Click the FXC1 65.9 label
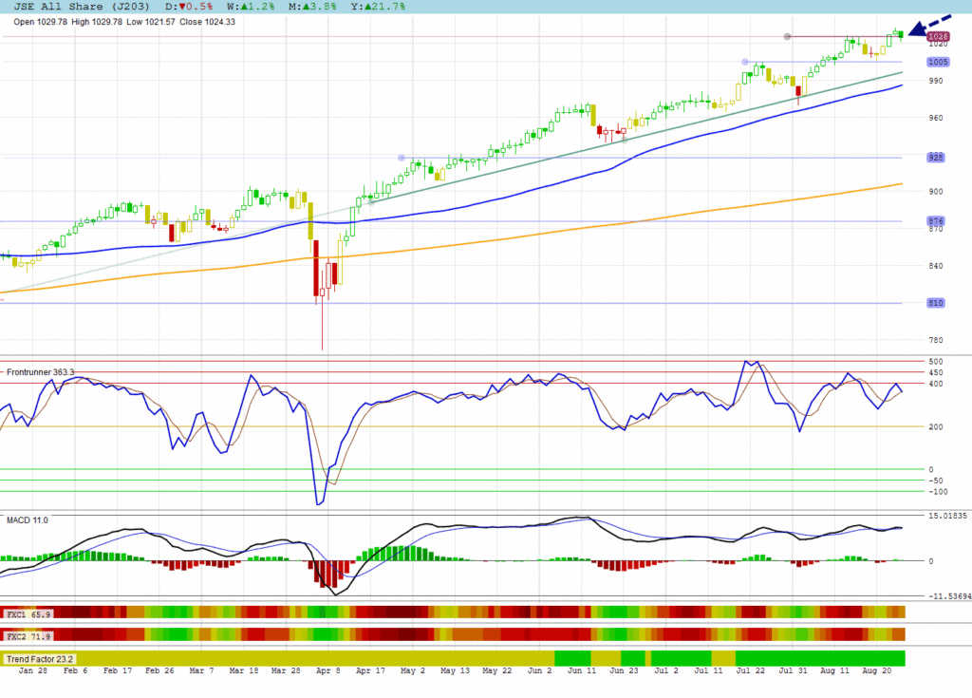Image resolution: width=972 pixels, height=698 pixels. (28, 614)
